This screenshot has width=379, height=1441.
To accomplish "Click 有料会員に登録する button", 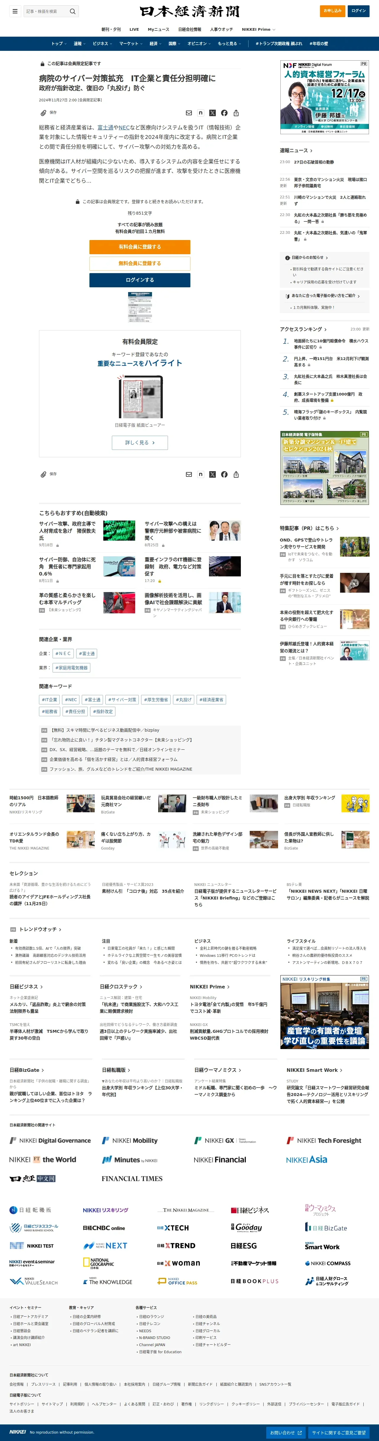I will click(x=140, y=247).
